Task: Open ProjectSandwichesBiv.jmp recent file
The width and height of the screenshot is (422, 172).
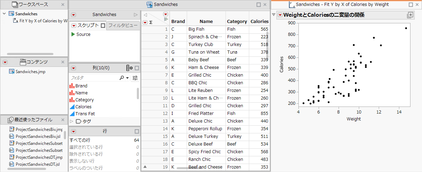Action: tap(36, 129)
